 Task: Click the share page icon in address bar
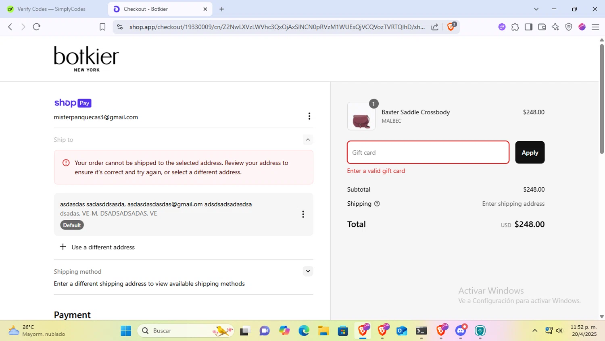click(x=435, y=27)
